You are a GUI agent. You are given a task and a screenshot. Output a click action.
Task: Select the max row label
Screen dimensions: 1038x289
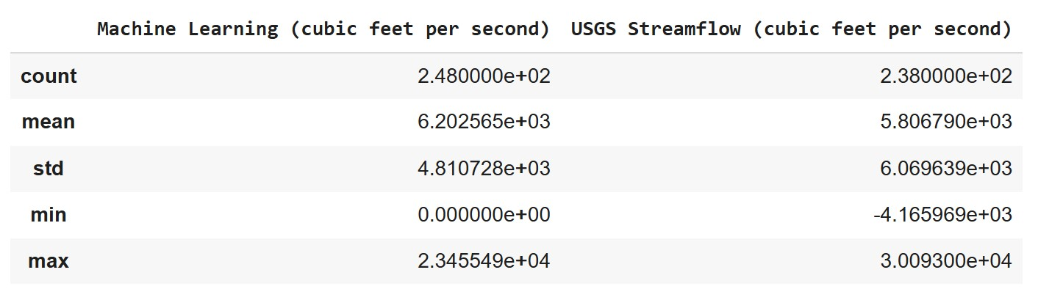pos(49,260)
